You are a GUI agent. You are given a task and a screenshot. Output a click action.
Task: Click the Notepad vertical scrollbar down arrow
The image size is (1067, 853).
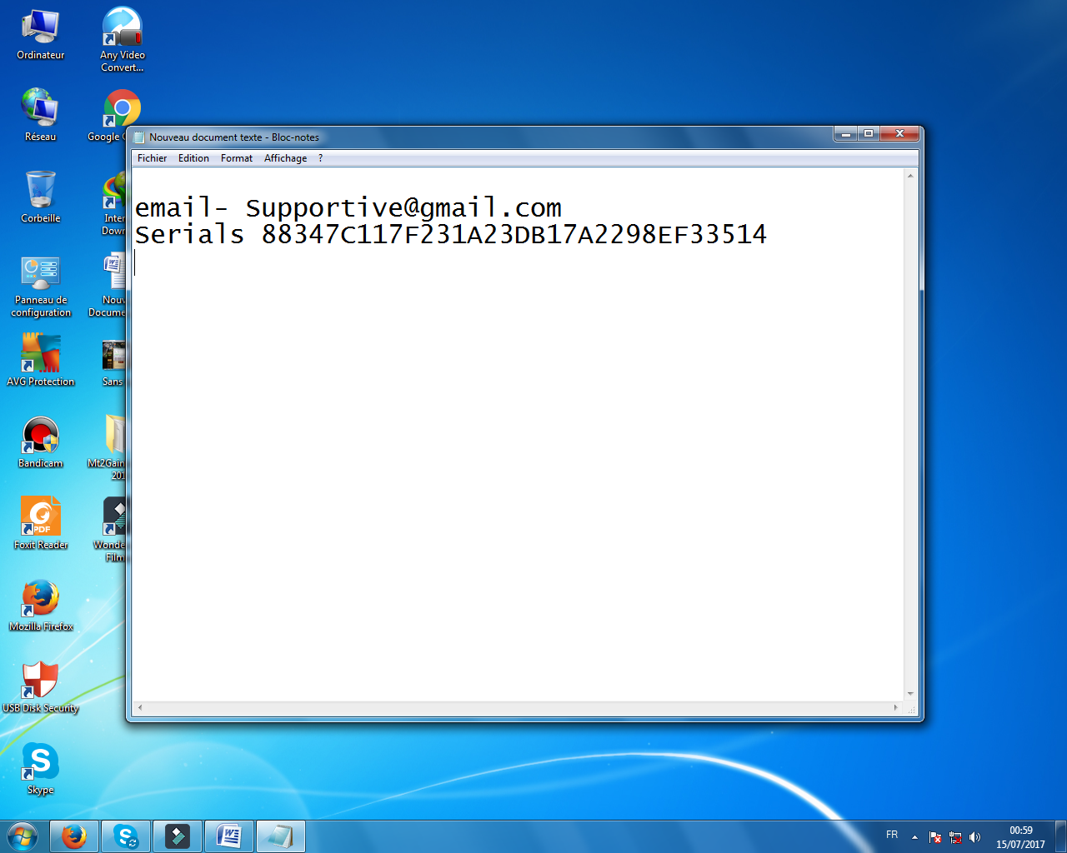click(x=910, y=693)
